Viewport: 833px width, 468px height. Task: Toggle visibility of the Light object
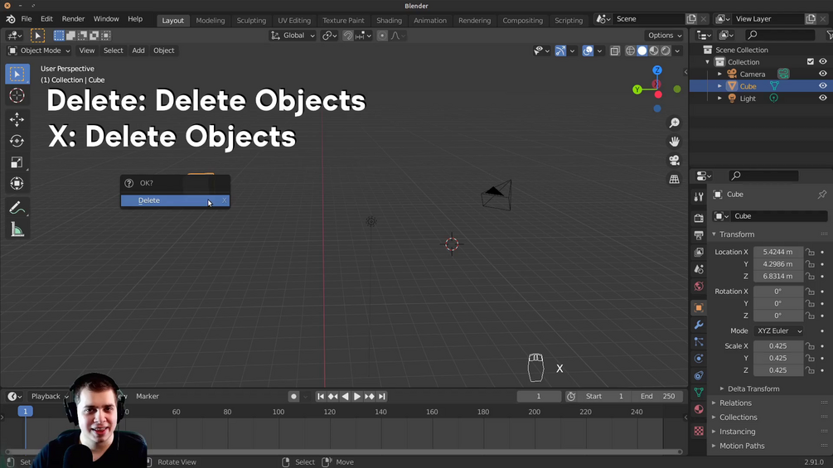click(x=822, y=99)
